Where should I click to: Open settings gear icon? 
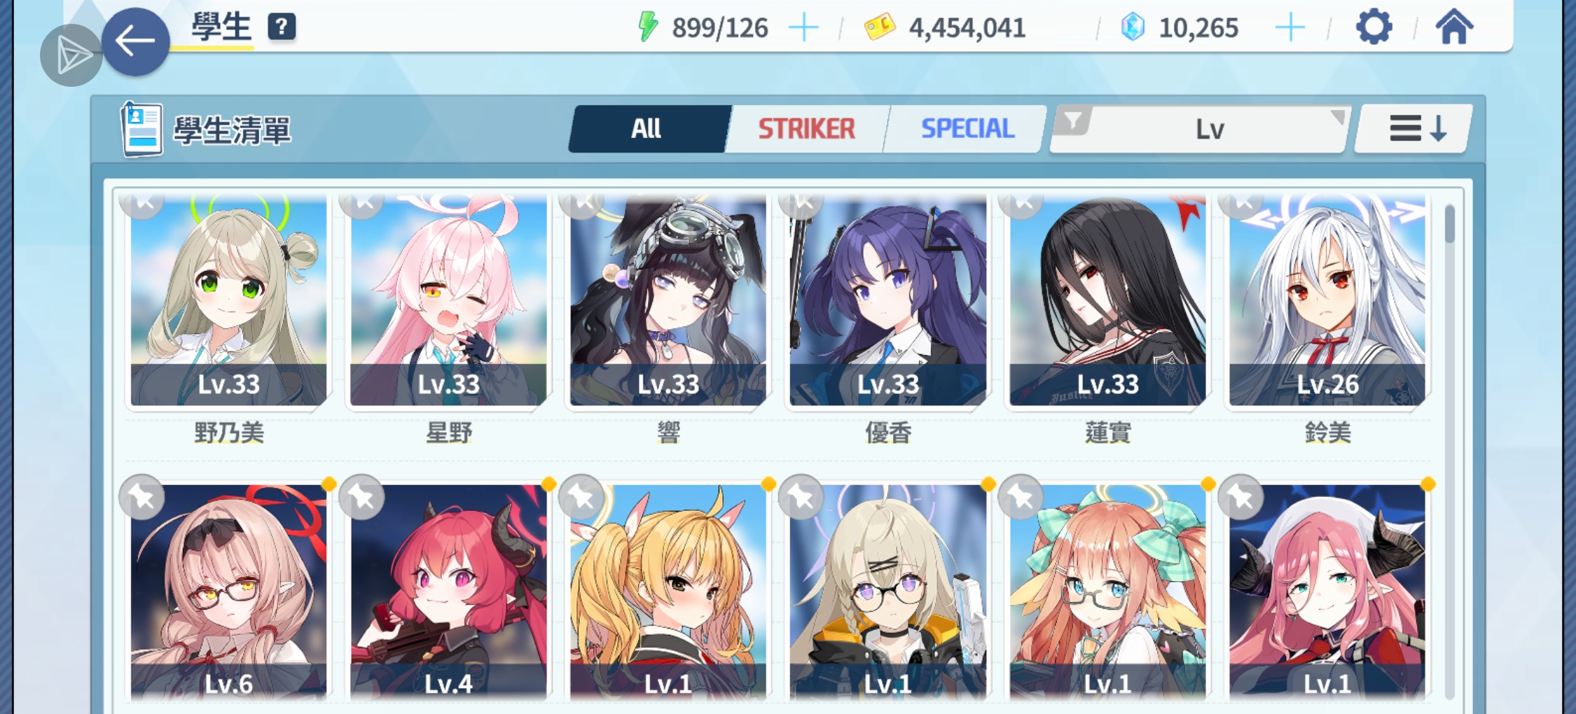(x=1374, y=28)
